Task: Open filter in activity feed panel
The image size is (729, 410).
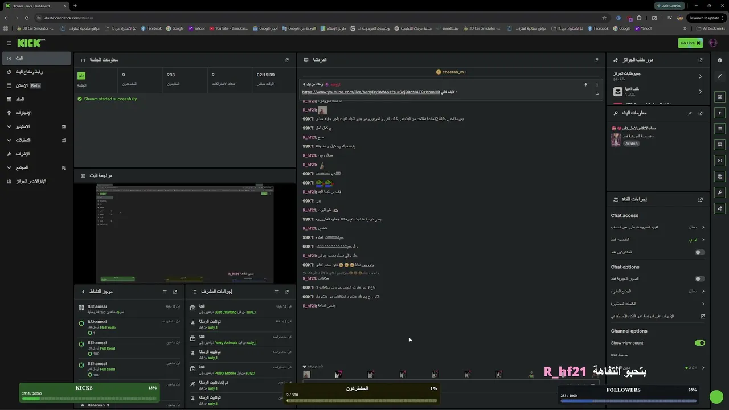Action: pos(165,292)
